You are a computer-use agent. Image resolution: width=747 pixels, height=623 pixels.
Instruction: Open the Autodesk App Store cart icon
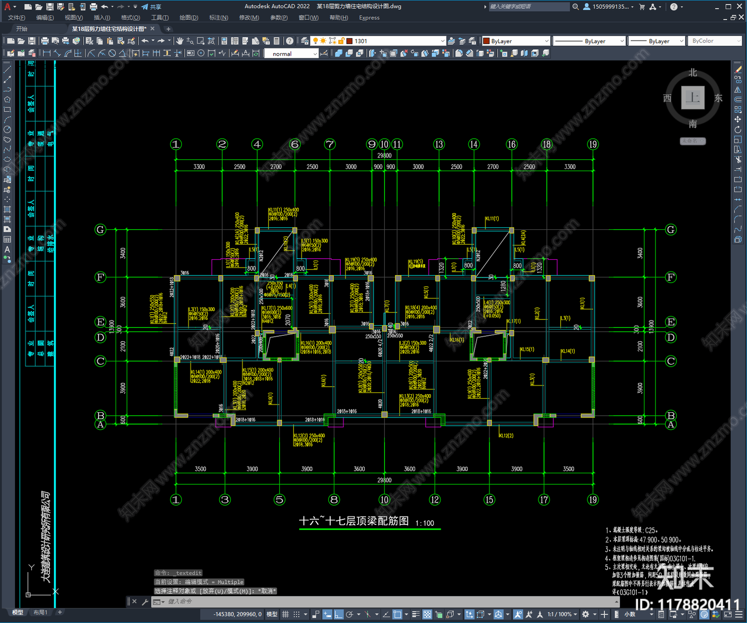tap(642, 7)
